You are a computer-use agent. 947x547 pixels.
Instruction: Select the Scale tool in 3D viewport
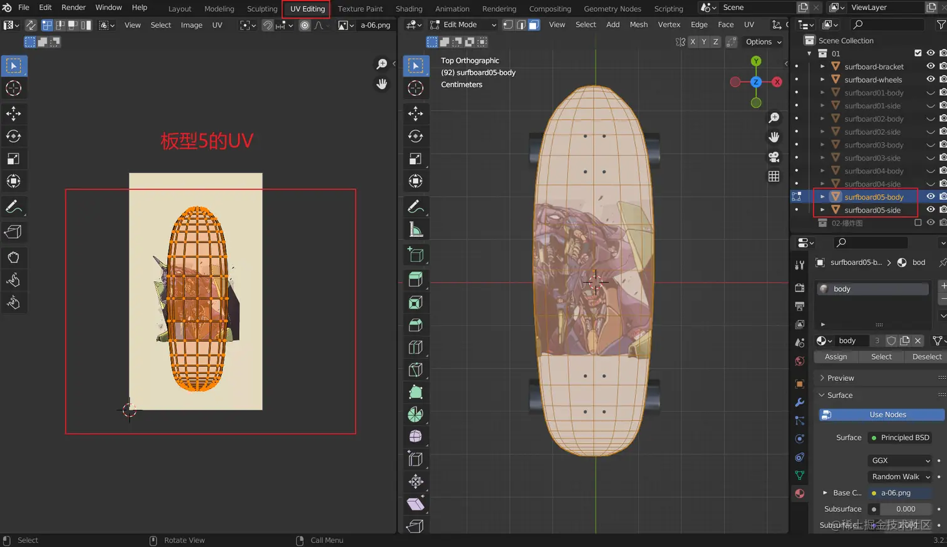click(x=415, y=159)
